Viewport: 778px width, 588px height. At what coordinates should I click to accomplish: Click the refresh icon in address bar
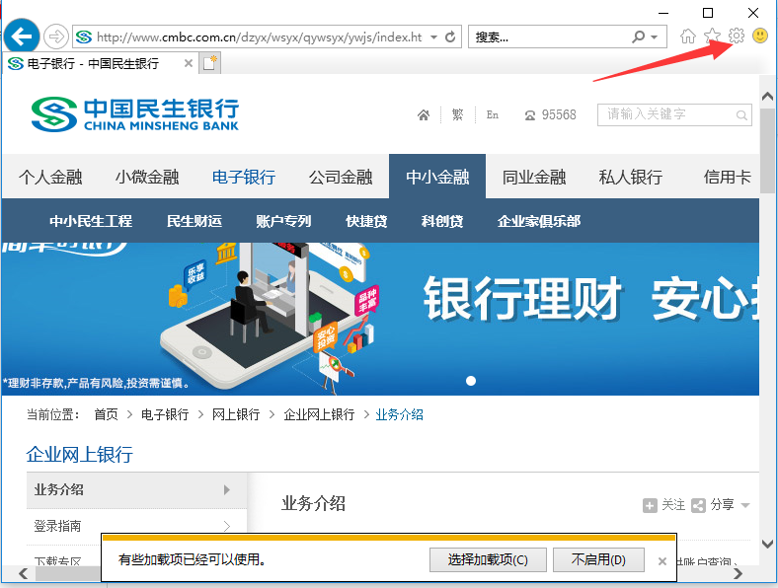click(451, 37)
